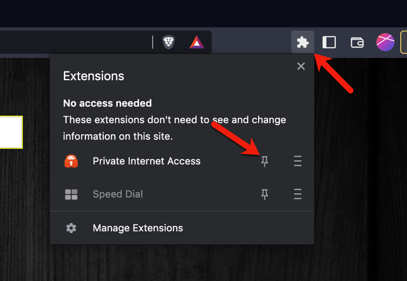Open more options for Private Internet Access

[298, 161]
